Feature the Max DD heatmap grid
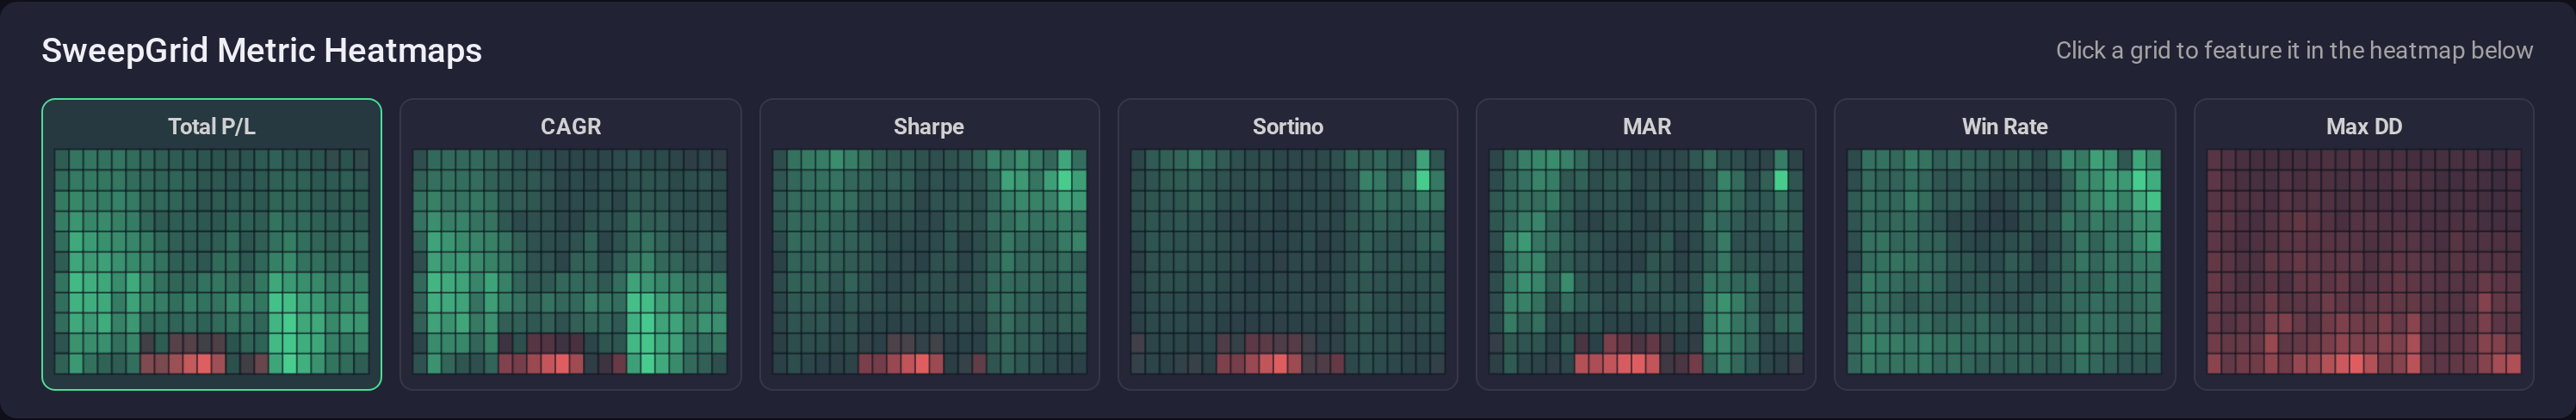 [2363, 244]
